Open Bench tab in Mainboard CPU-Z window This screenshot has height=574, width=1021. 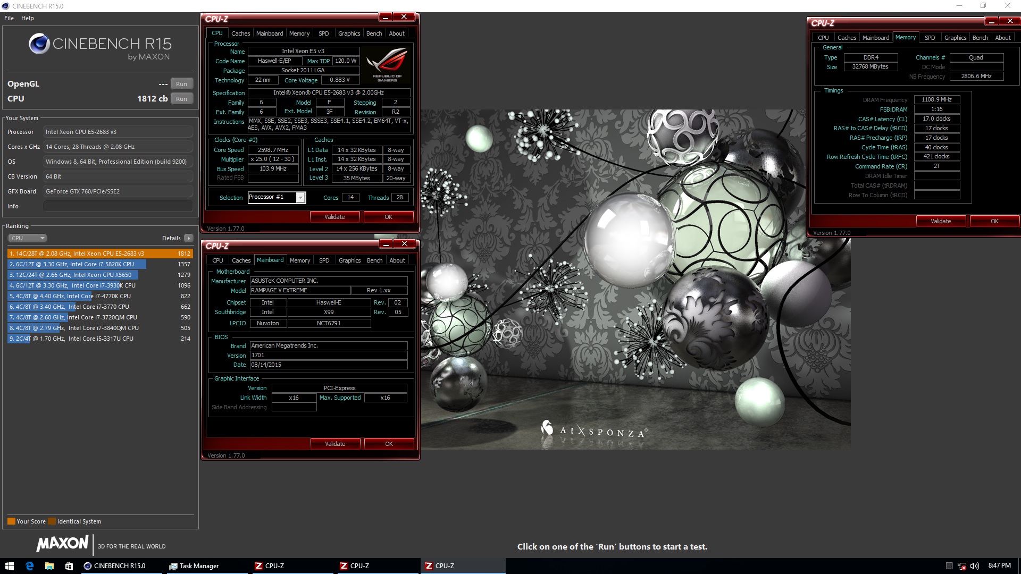coord(375,260)
